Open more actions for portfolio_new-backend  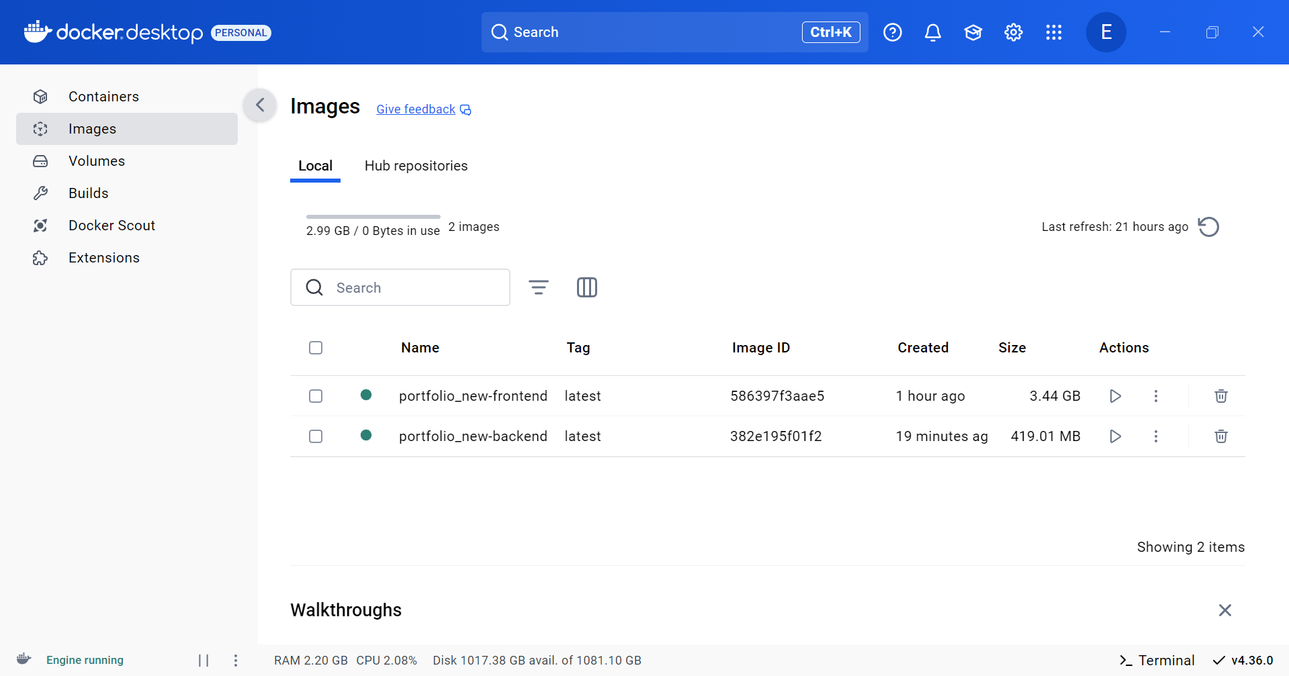[1156, 436]
